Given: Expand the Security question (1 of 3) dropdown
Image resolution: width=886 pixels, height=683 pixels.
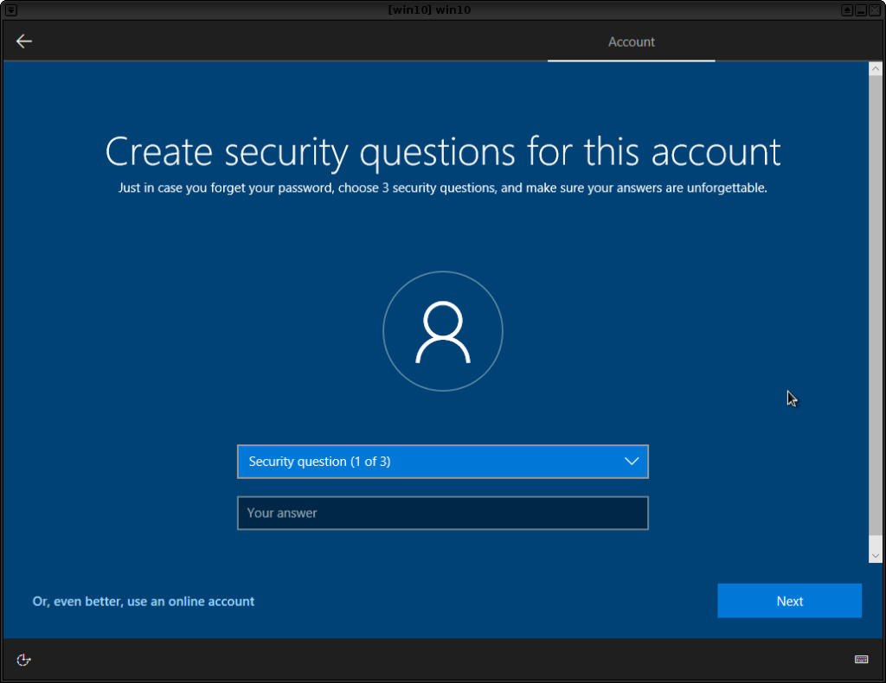Looking at the screenshot, I should (x=443, y=462).
